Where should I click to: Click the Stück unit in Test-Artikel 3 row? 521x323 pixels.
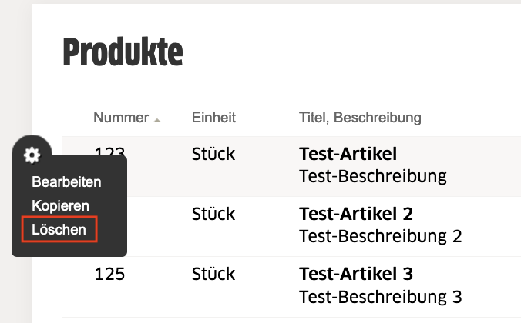(213, 274)
